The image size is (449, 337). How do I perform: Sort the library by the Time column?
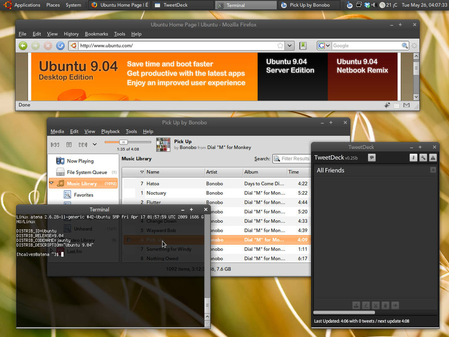tap(298, 172)
